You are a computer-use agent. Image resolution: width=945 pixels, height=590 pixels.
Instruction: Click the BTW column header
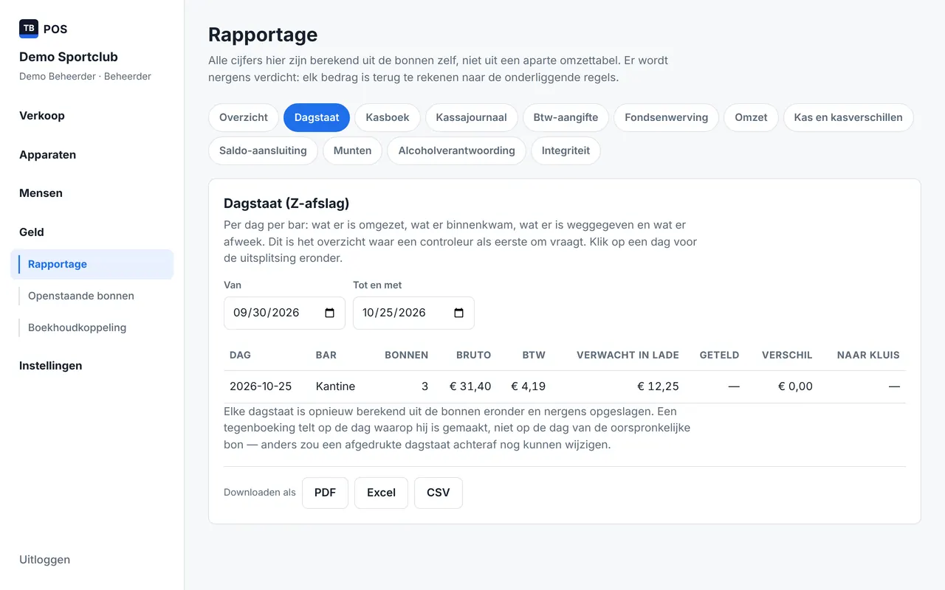click(534, 355)
